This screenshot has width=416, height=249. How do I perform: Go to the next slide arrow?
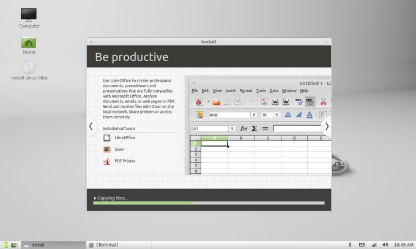click(327, 126)
